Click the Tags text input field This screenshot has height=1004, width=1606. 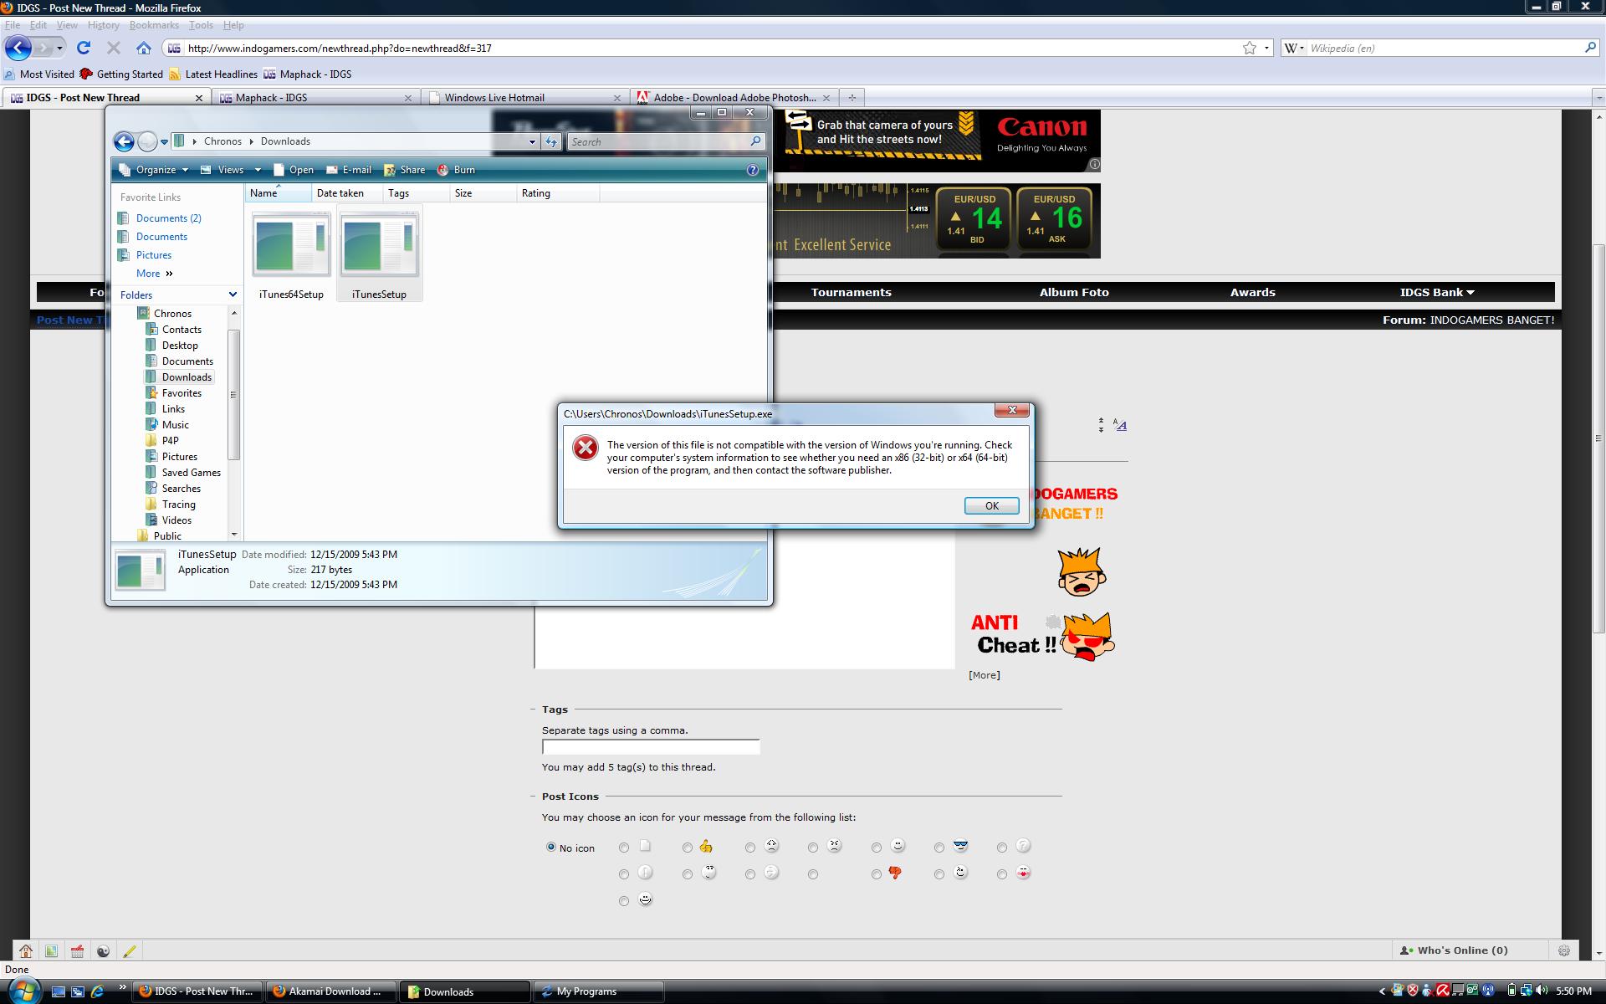point(650,746)
